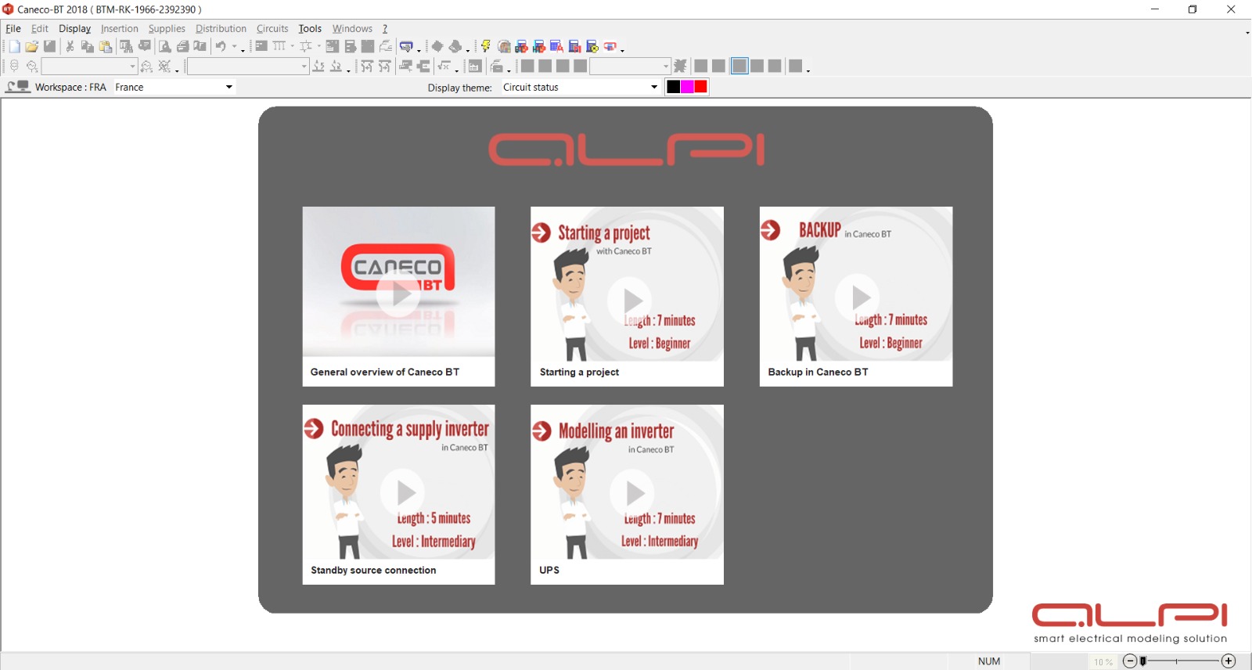Image resolution: width=1252 pixels, height=670 pixels.
Task: Click the 'Standby source connection' caption
Action: point(373,571)
